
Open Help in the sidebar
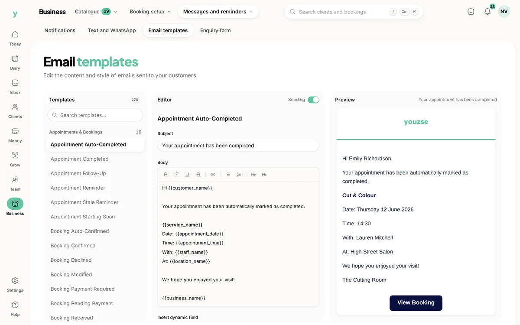pos(15,309)
